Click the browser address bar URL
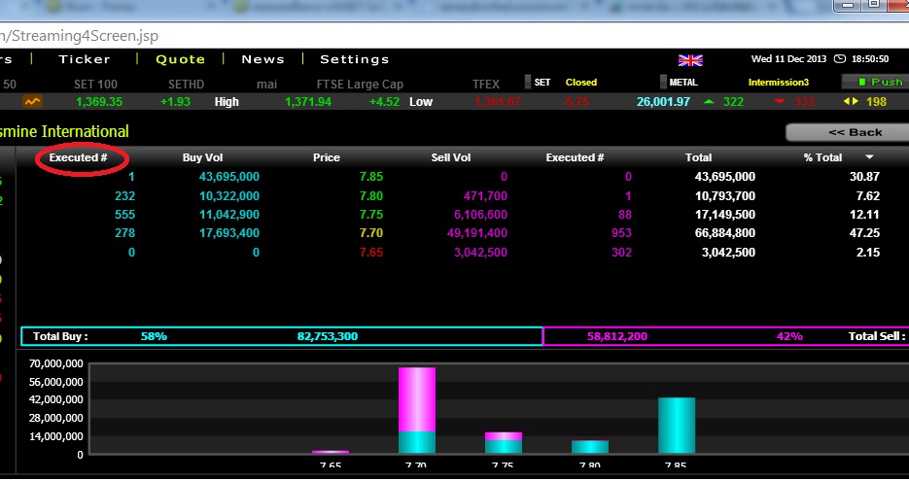 (79, 36)
